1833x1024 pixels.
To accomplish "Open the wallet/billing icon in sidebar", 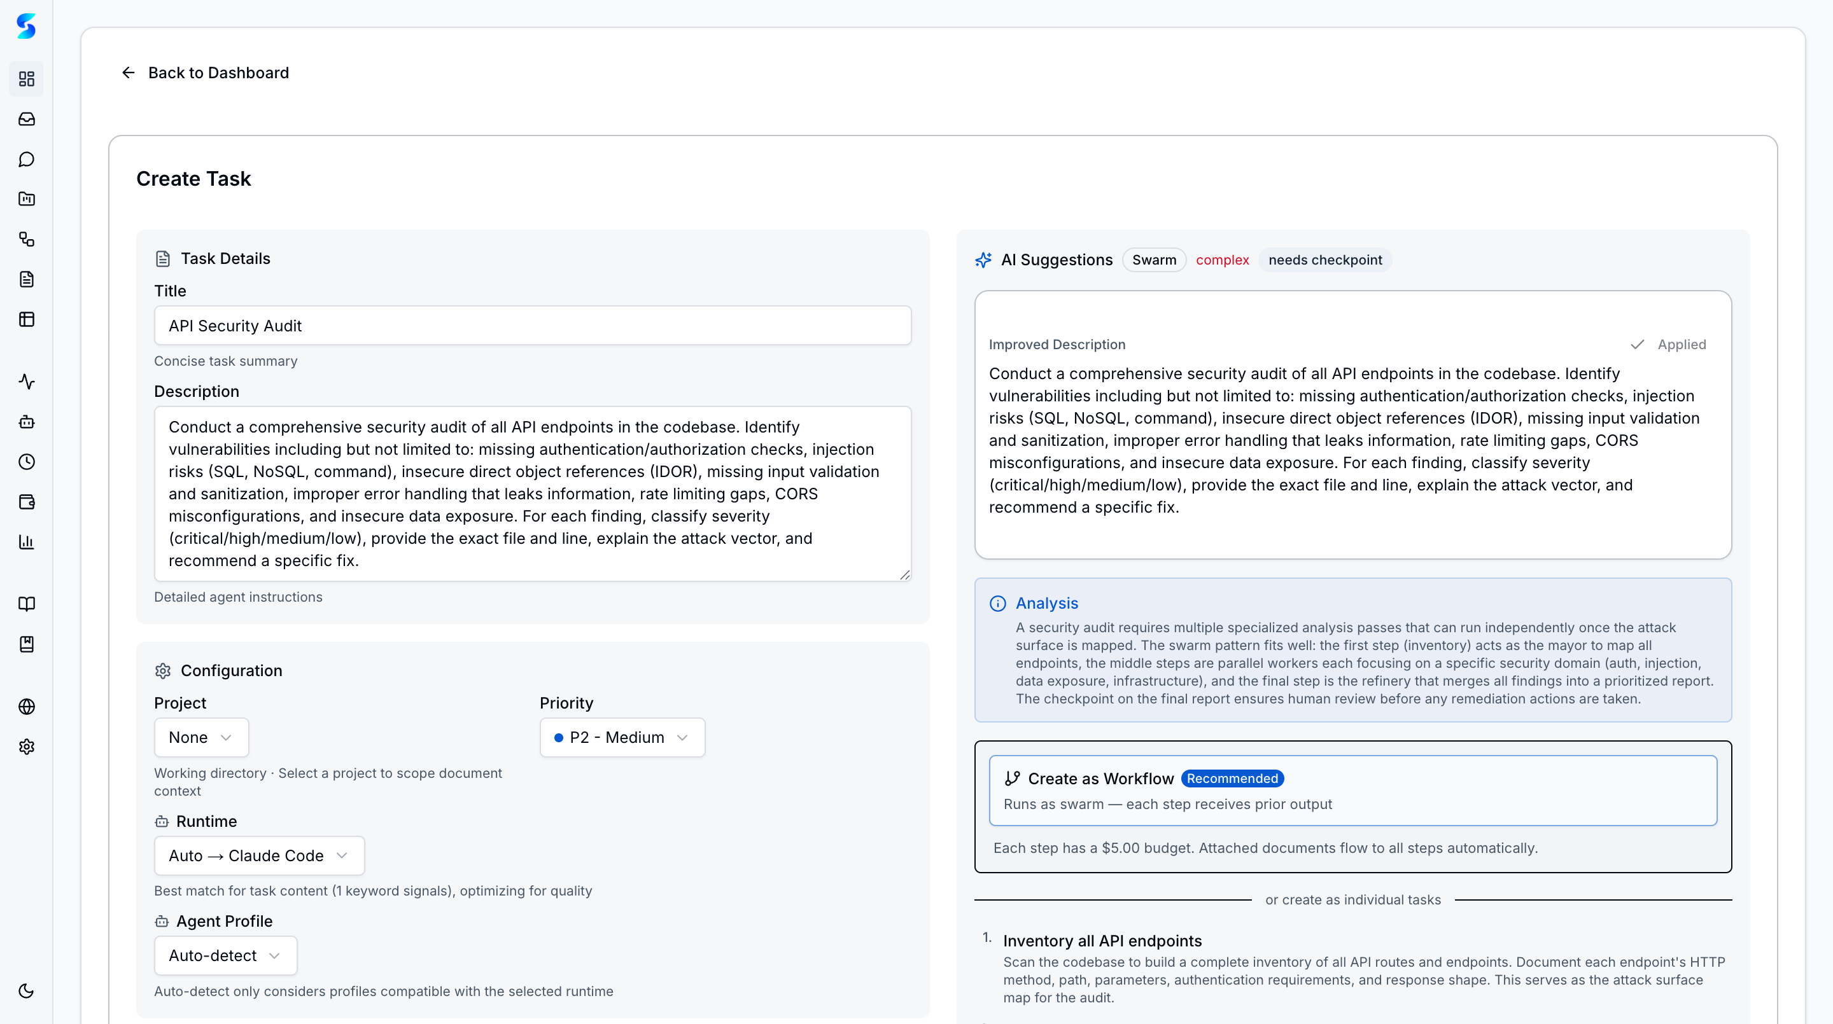I will pos(26,501).
